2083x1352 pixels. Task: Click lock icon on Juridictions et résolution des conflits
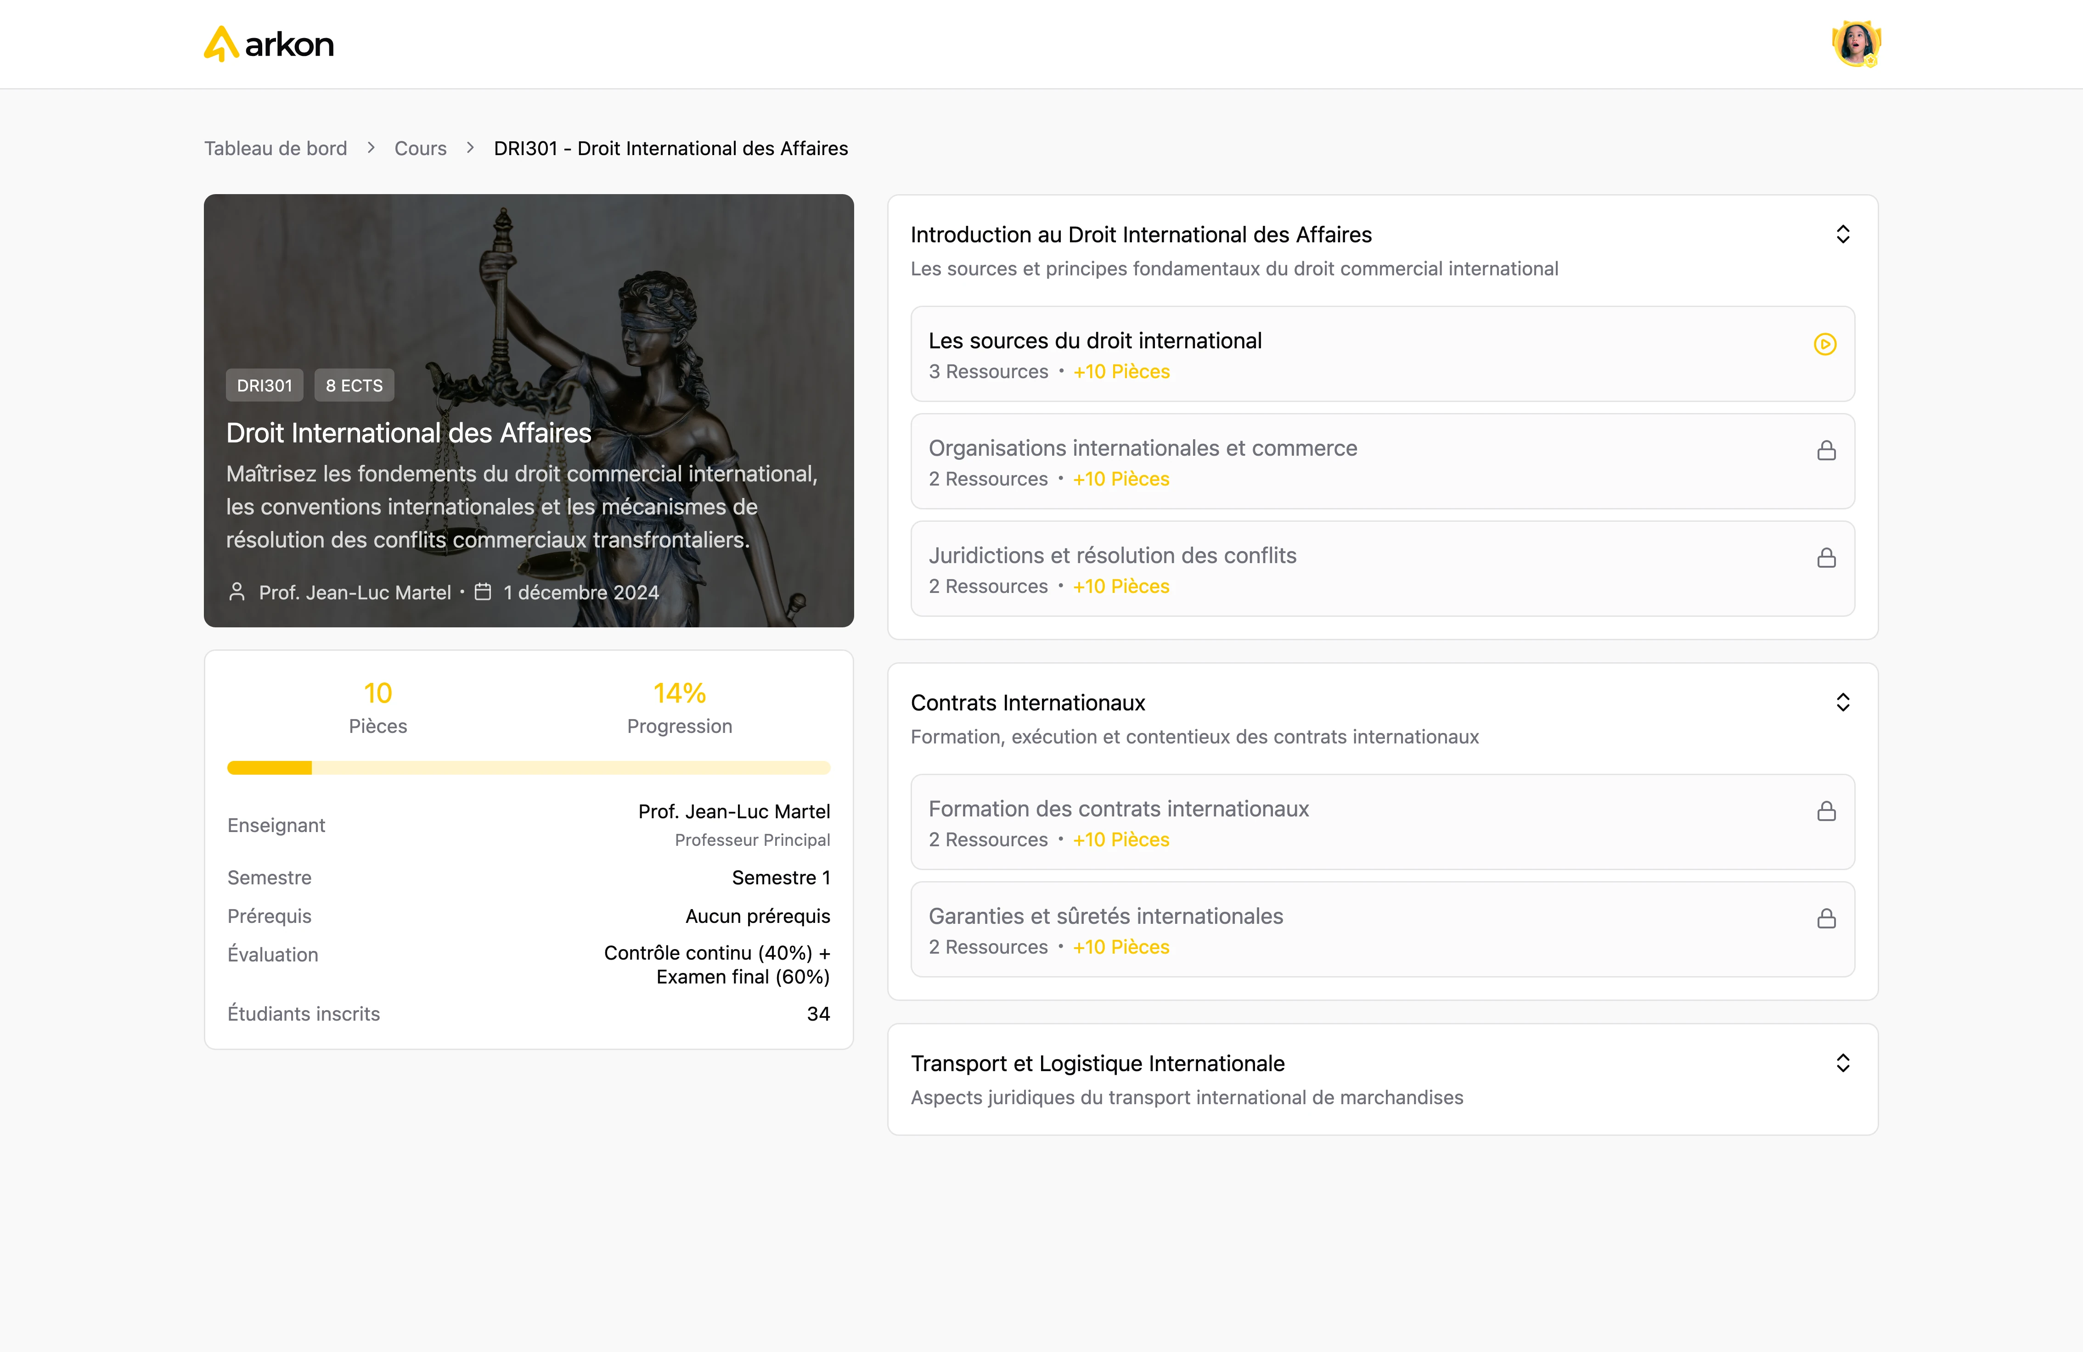[x=1826, y=558]
